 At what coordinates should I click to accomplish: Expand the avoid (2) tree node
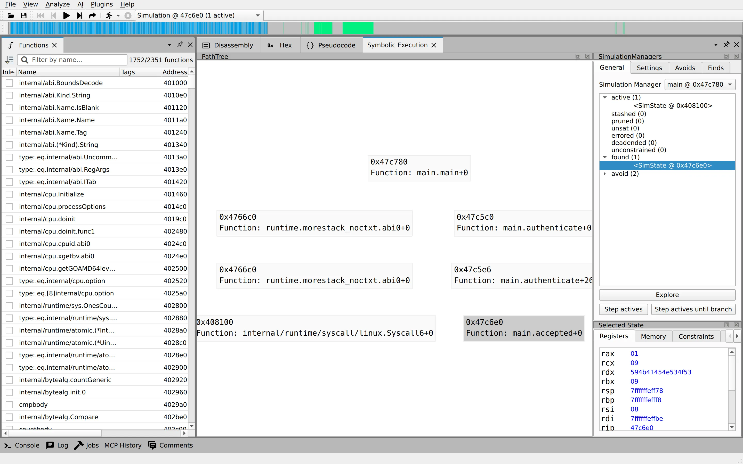604,174
